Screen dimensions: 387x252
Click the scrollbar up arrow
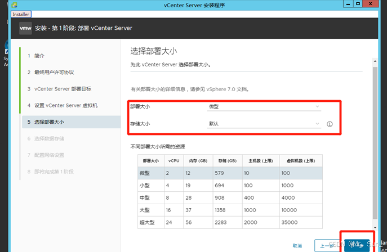coord(375,61)
